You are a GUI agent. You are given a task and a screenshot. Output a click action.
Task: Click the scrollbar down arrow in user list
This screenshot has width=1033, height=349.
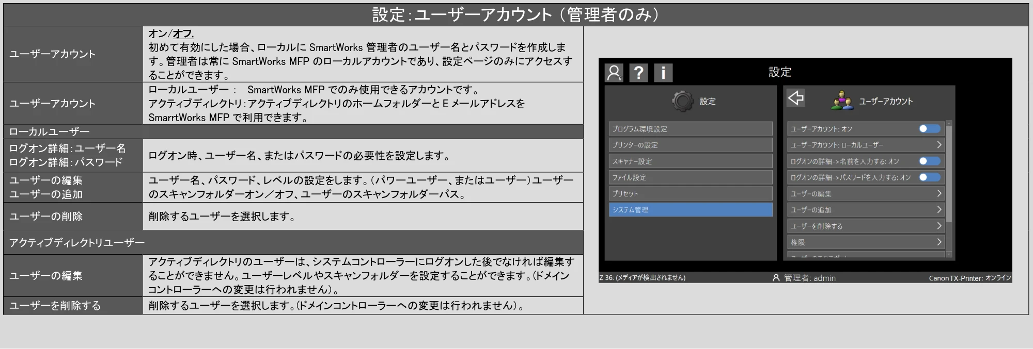tap(948, 254)
